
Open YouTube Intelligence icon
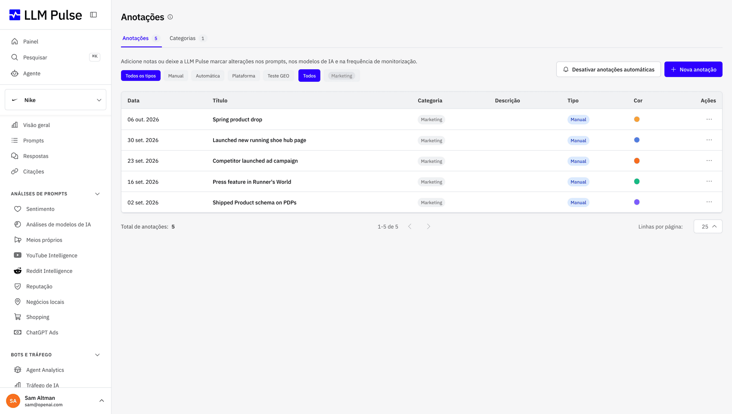coord(18,255)
